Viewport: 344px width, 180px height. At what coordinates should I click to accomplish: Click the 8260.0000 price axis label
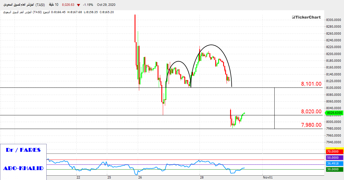[x=334, y=33]
